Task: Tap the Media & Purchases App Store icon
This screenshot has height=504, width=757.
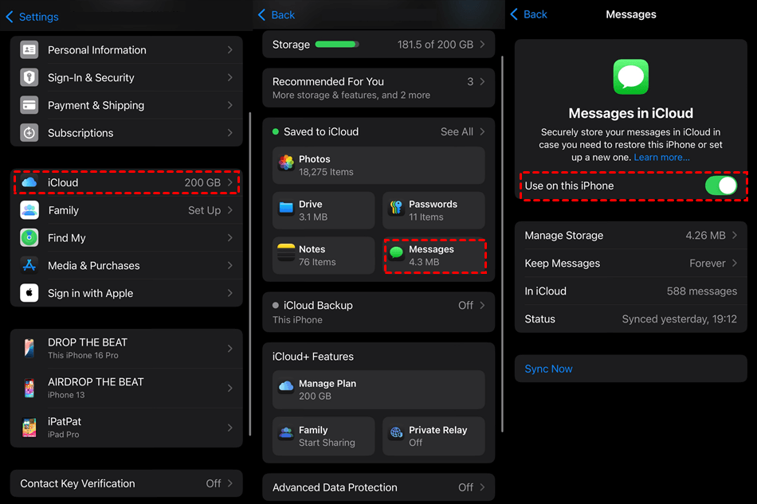Action: pyautogui.click(x=29, y=265)
